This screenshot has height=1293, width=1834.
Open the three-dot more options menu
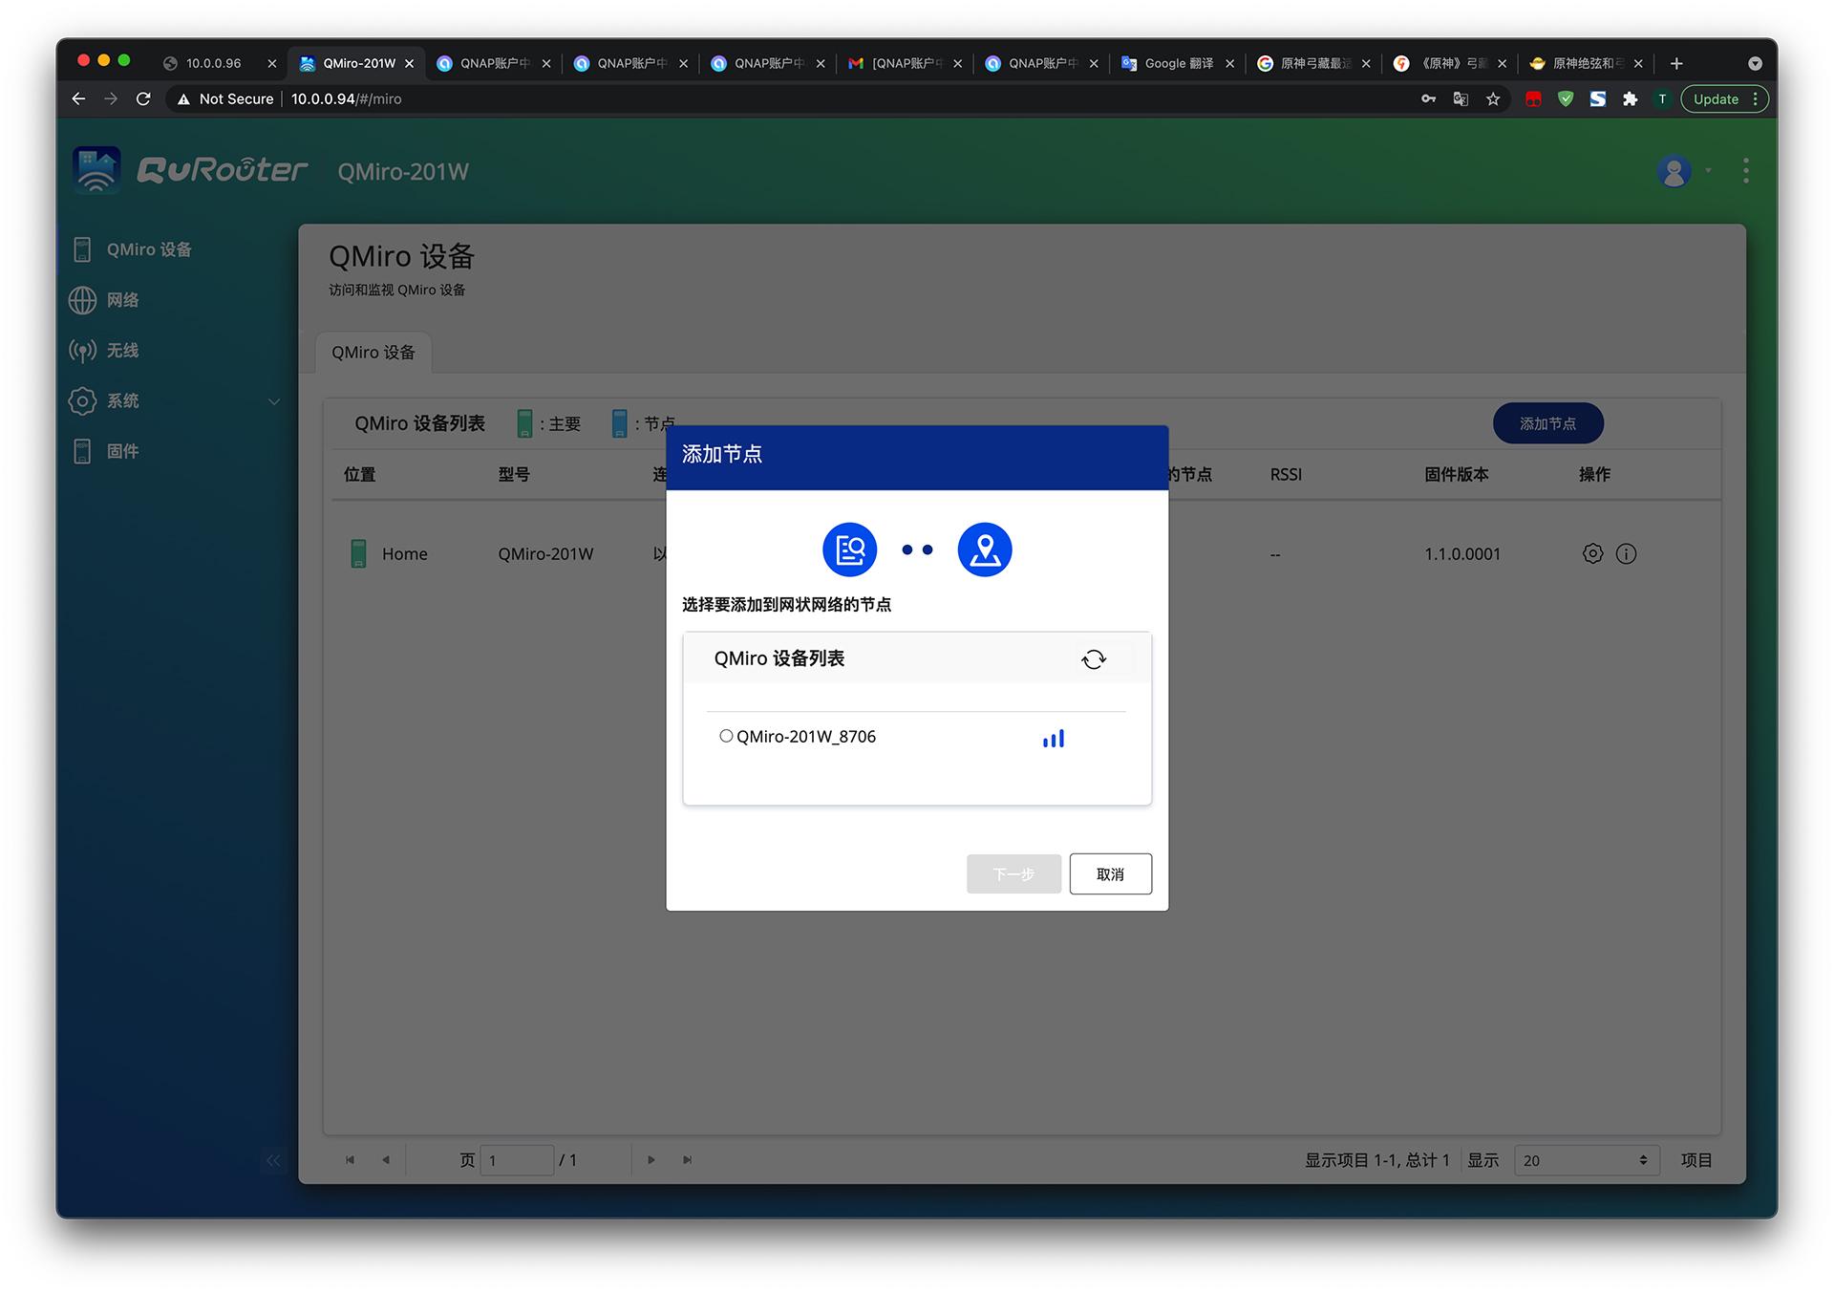pos(1745,171)
